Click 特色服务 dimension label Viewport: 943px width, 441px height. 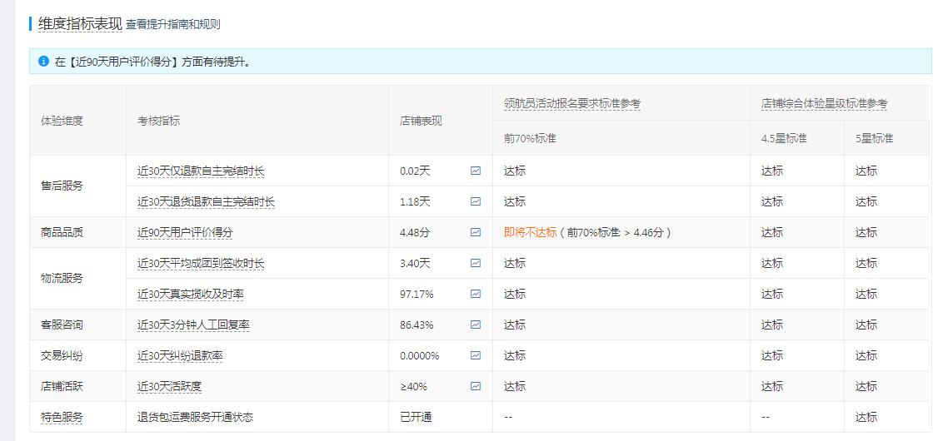(x=62, y=417)
